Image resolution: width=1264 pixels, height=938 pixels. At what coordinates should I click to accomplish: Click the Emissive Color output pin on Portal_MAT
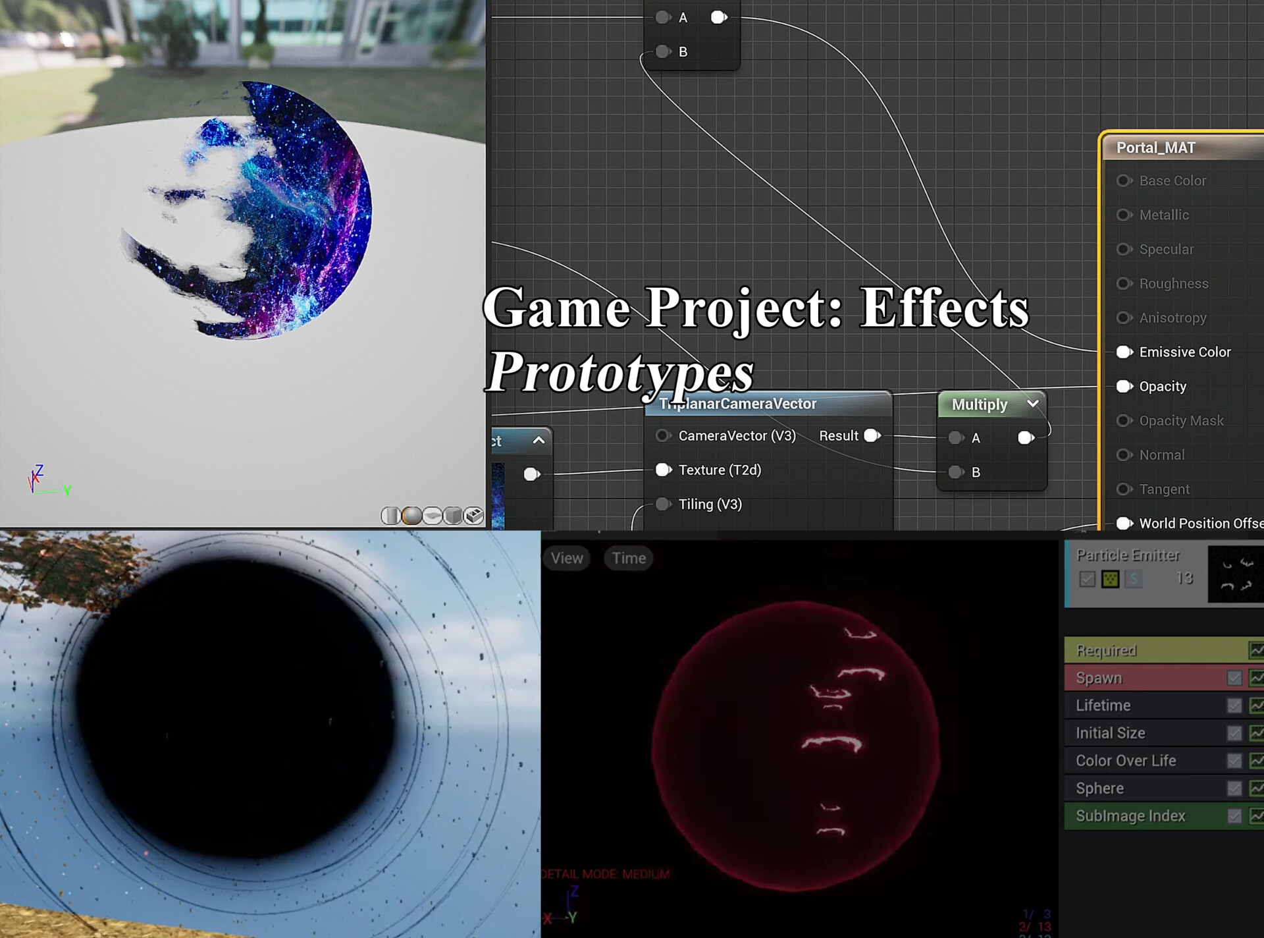(1124, 352)
